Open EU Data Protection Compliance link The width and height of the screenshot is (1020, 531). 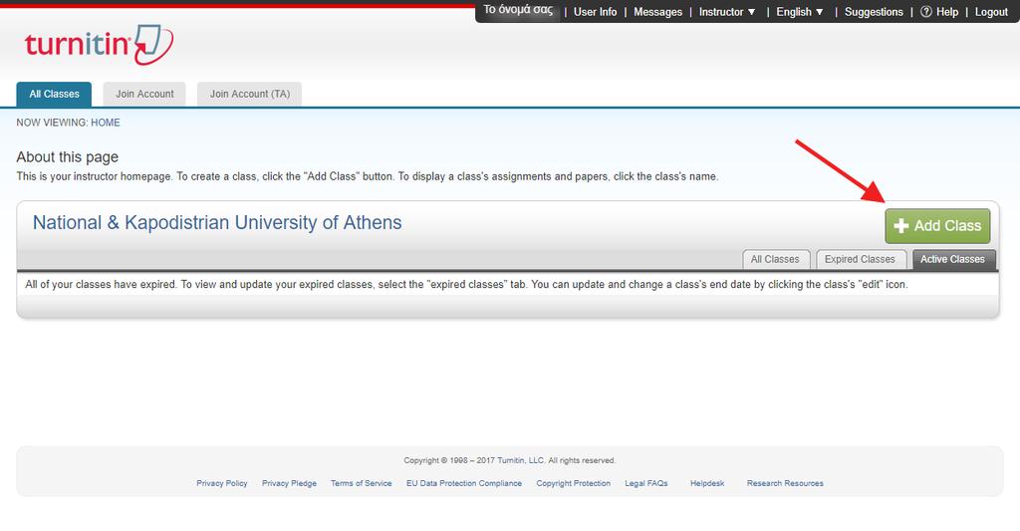click(x=464, y=483)
